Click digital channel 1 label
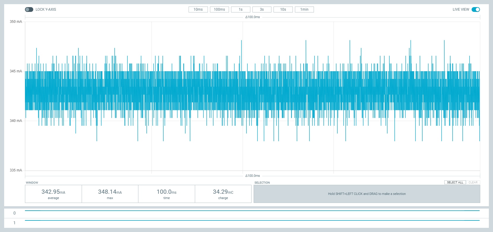The image size is (493, 232). (x=14, y=223)
